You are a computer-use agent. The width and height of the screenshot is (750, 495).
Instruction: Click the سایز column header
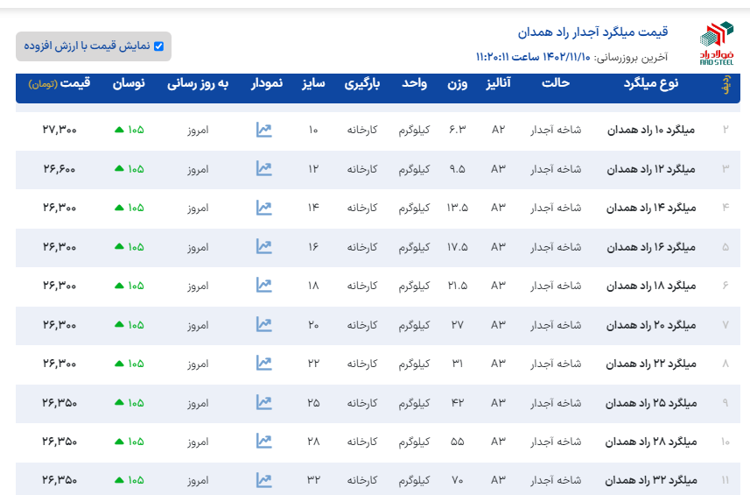click(313, 84)
